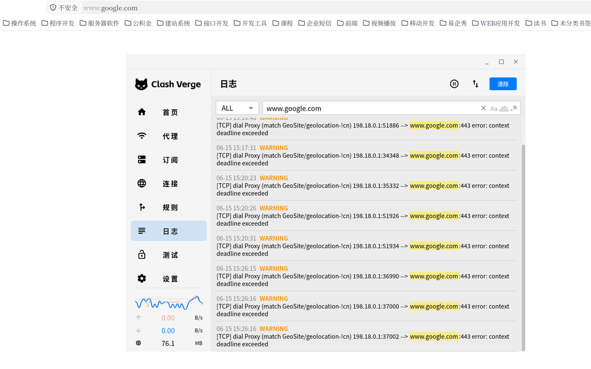Click the globe icon beside 连接
This screenshot has height=369, width=591.
pos(142,184)
